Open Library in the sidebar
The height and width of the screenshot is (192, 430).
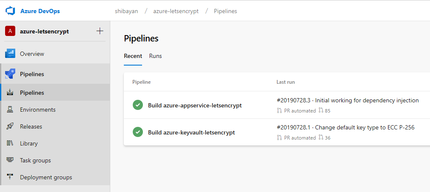29,143
